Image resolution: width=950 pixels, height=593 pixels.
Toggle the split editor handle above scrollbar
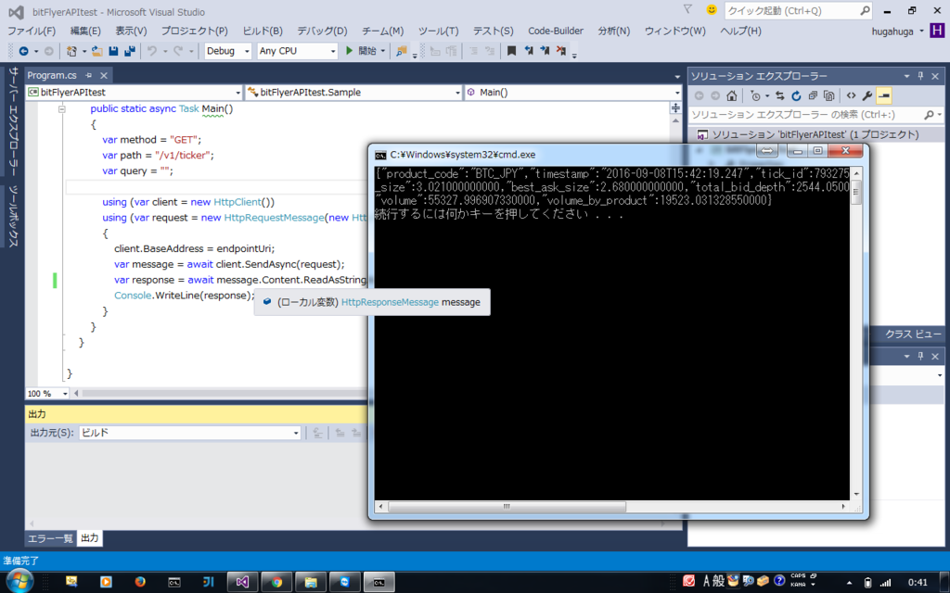coord(675,108)
